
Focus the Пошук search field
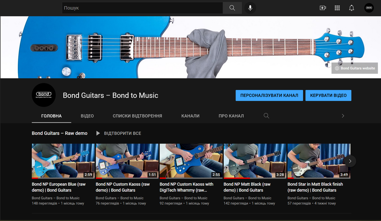pos(142,8)
